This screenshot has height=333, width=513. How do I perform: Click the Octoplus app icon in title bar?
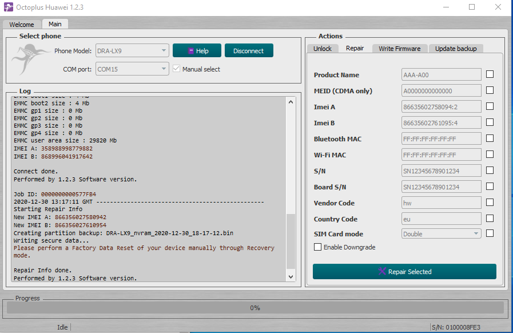click(x=9, y=7)
